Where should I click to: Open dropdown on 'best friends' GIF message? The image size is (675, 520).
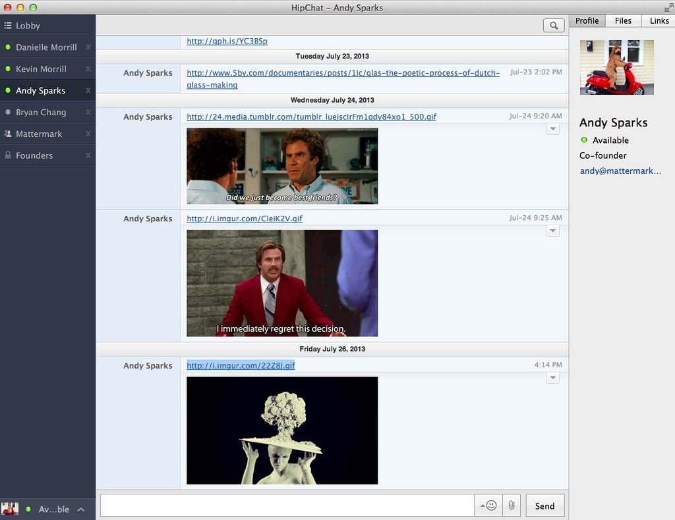pyautogui.click(x=553, y=129)
